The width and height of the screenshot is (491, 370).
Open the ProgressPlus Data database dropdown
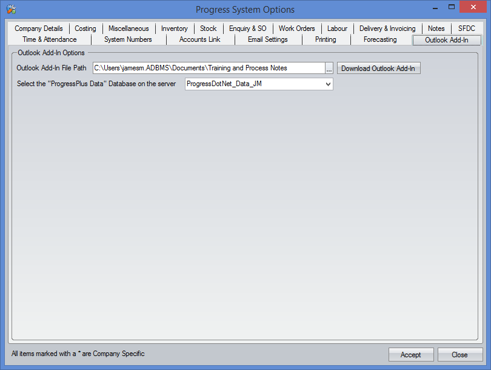(x=259, y=84)
